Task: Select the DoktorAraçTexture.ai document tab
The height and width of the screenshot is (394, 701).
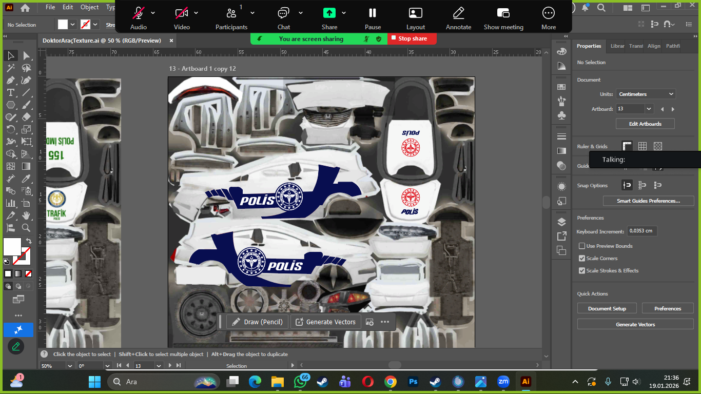Action: click(x=102, y=41)
